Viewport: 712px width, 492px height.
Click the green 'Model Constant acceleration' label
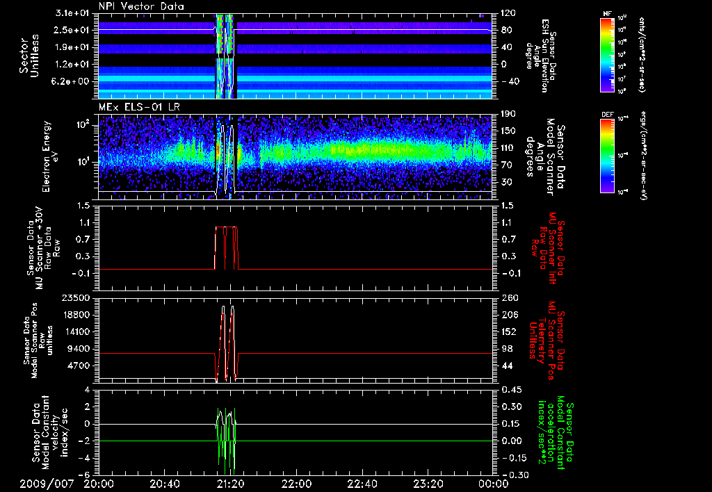pos(555,432)
